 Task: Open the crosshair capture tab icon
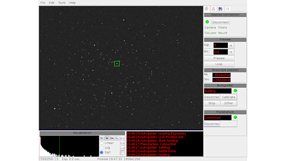[207, 9]
